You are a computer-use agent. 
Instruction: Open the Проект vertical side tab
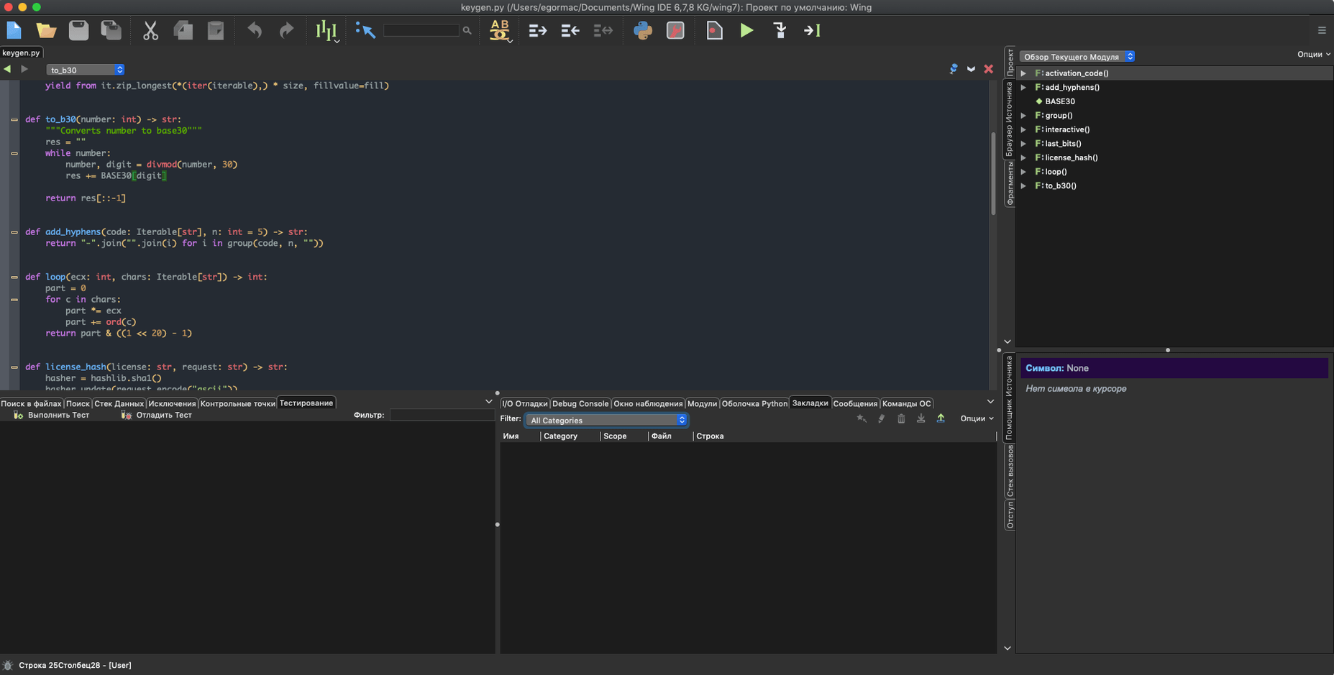tap(1010, 63)
